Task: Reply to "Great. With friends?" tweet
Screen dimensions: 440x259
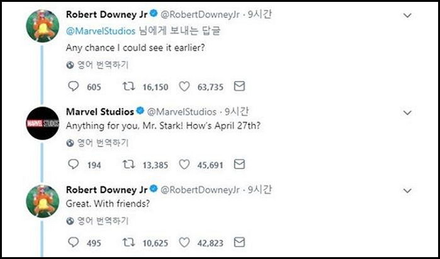Action: 72,243
